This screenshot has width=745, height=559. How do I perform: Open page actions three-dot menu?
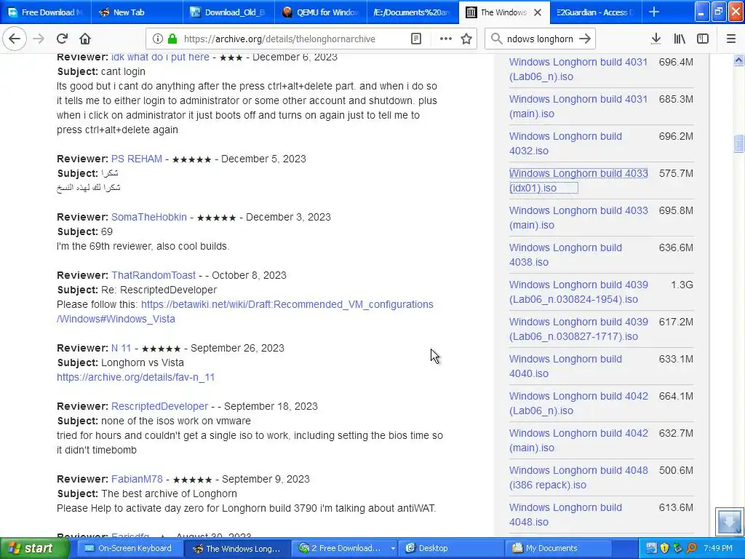pos(446,39)
